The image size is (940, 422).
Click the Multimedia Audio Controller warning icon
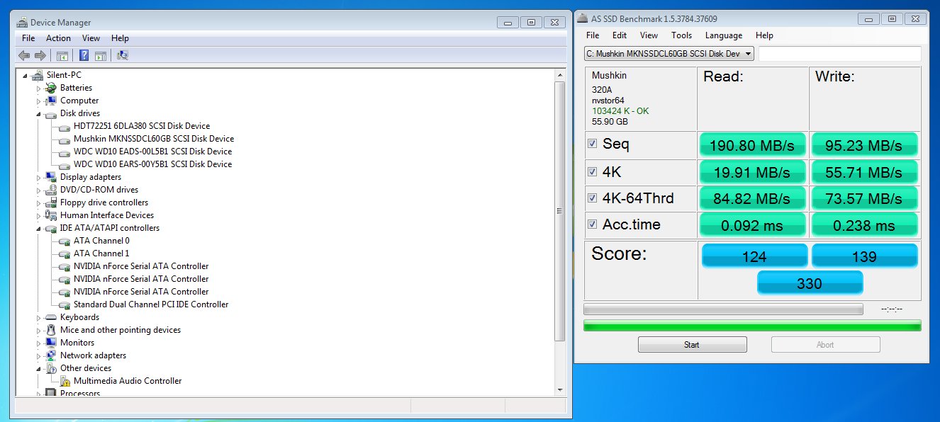(65, 381)
